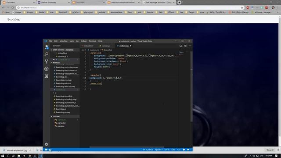Click the Open Changes icon in the VS Code editor title bar
Viewport: 281px width, 158px height.
click(180, 46)
